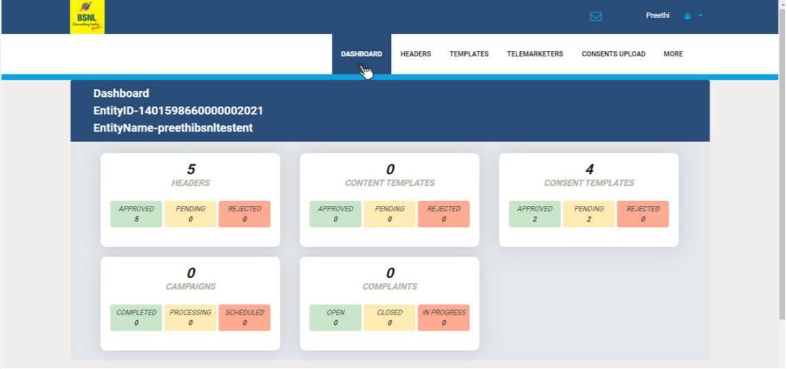Select Headers APPROVED 5 box
The width and height of the screenshot is (787, 369).
point(136,214)
